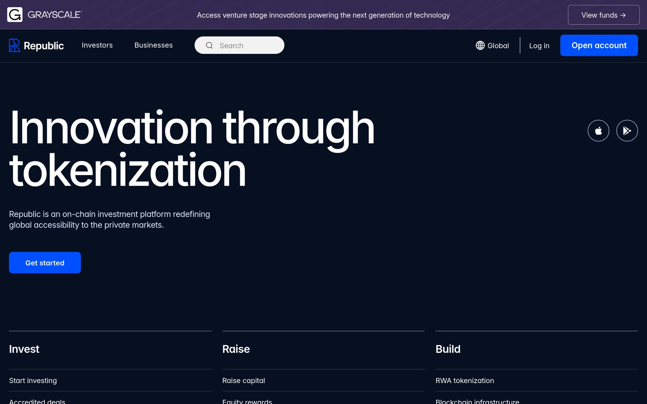Click the Invest section heading

point(24,349)
